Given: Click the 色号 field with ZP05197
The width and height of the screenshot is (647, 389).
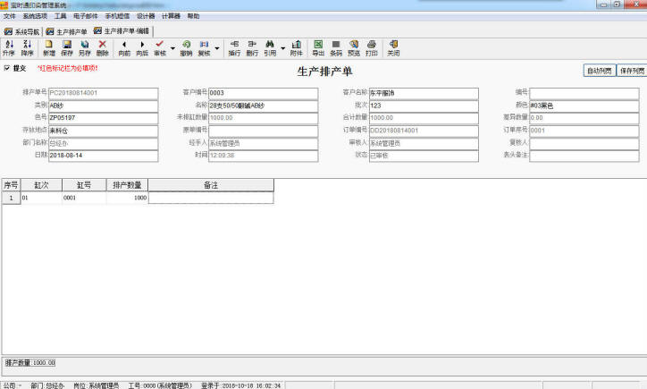Looking at the screenshot, I should click(x=103, y=118).
